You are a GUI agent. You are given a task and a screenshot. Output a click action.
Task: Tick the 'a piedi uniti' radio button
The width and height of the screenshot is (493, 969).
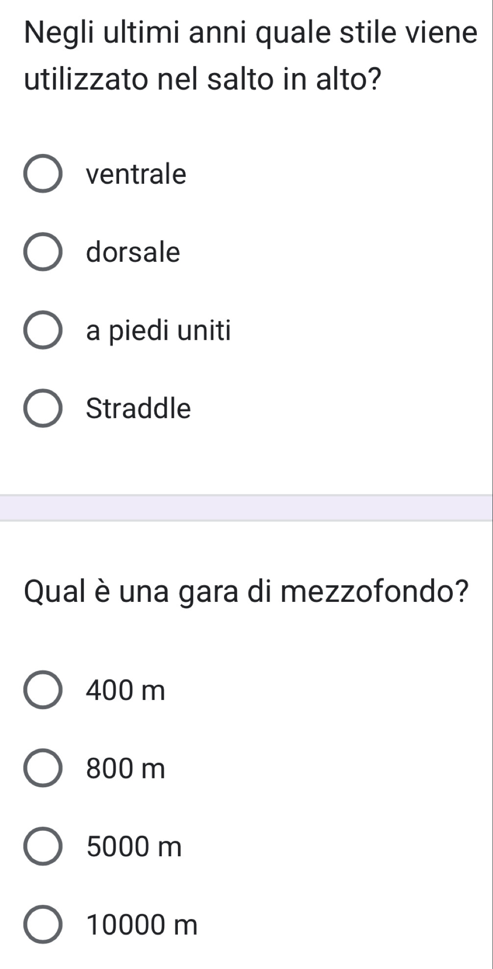(x=43, y=330)
